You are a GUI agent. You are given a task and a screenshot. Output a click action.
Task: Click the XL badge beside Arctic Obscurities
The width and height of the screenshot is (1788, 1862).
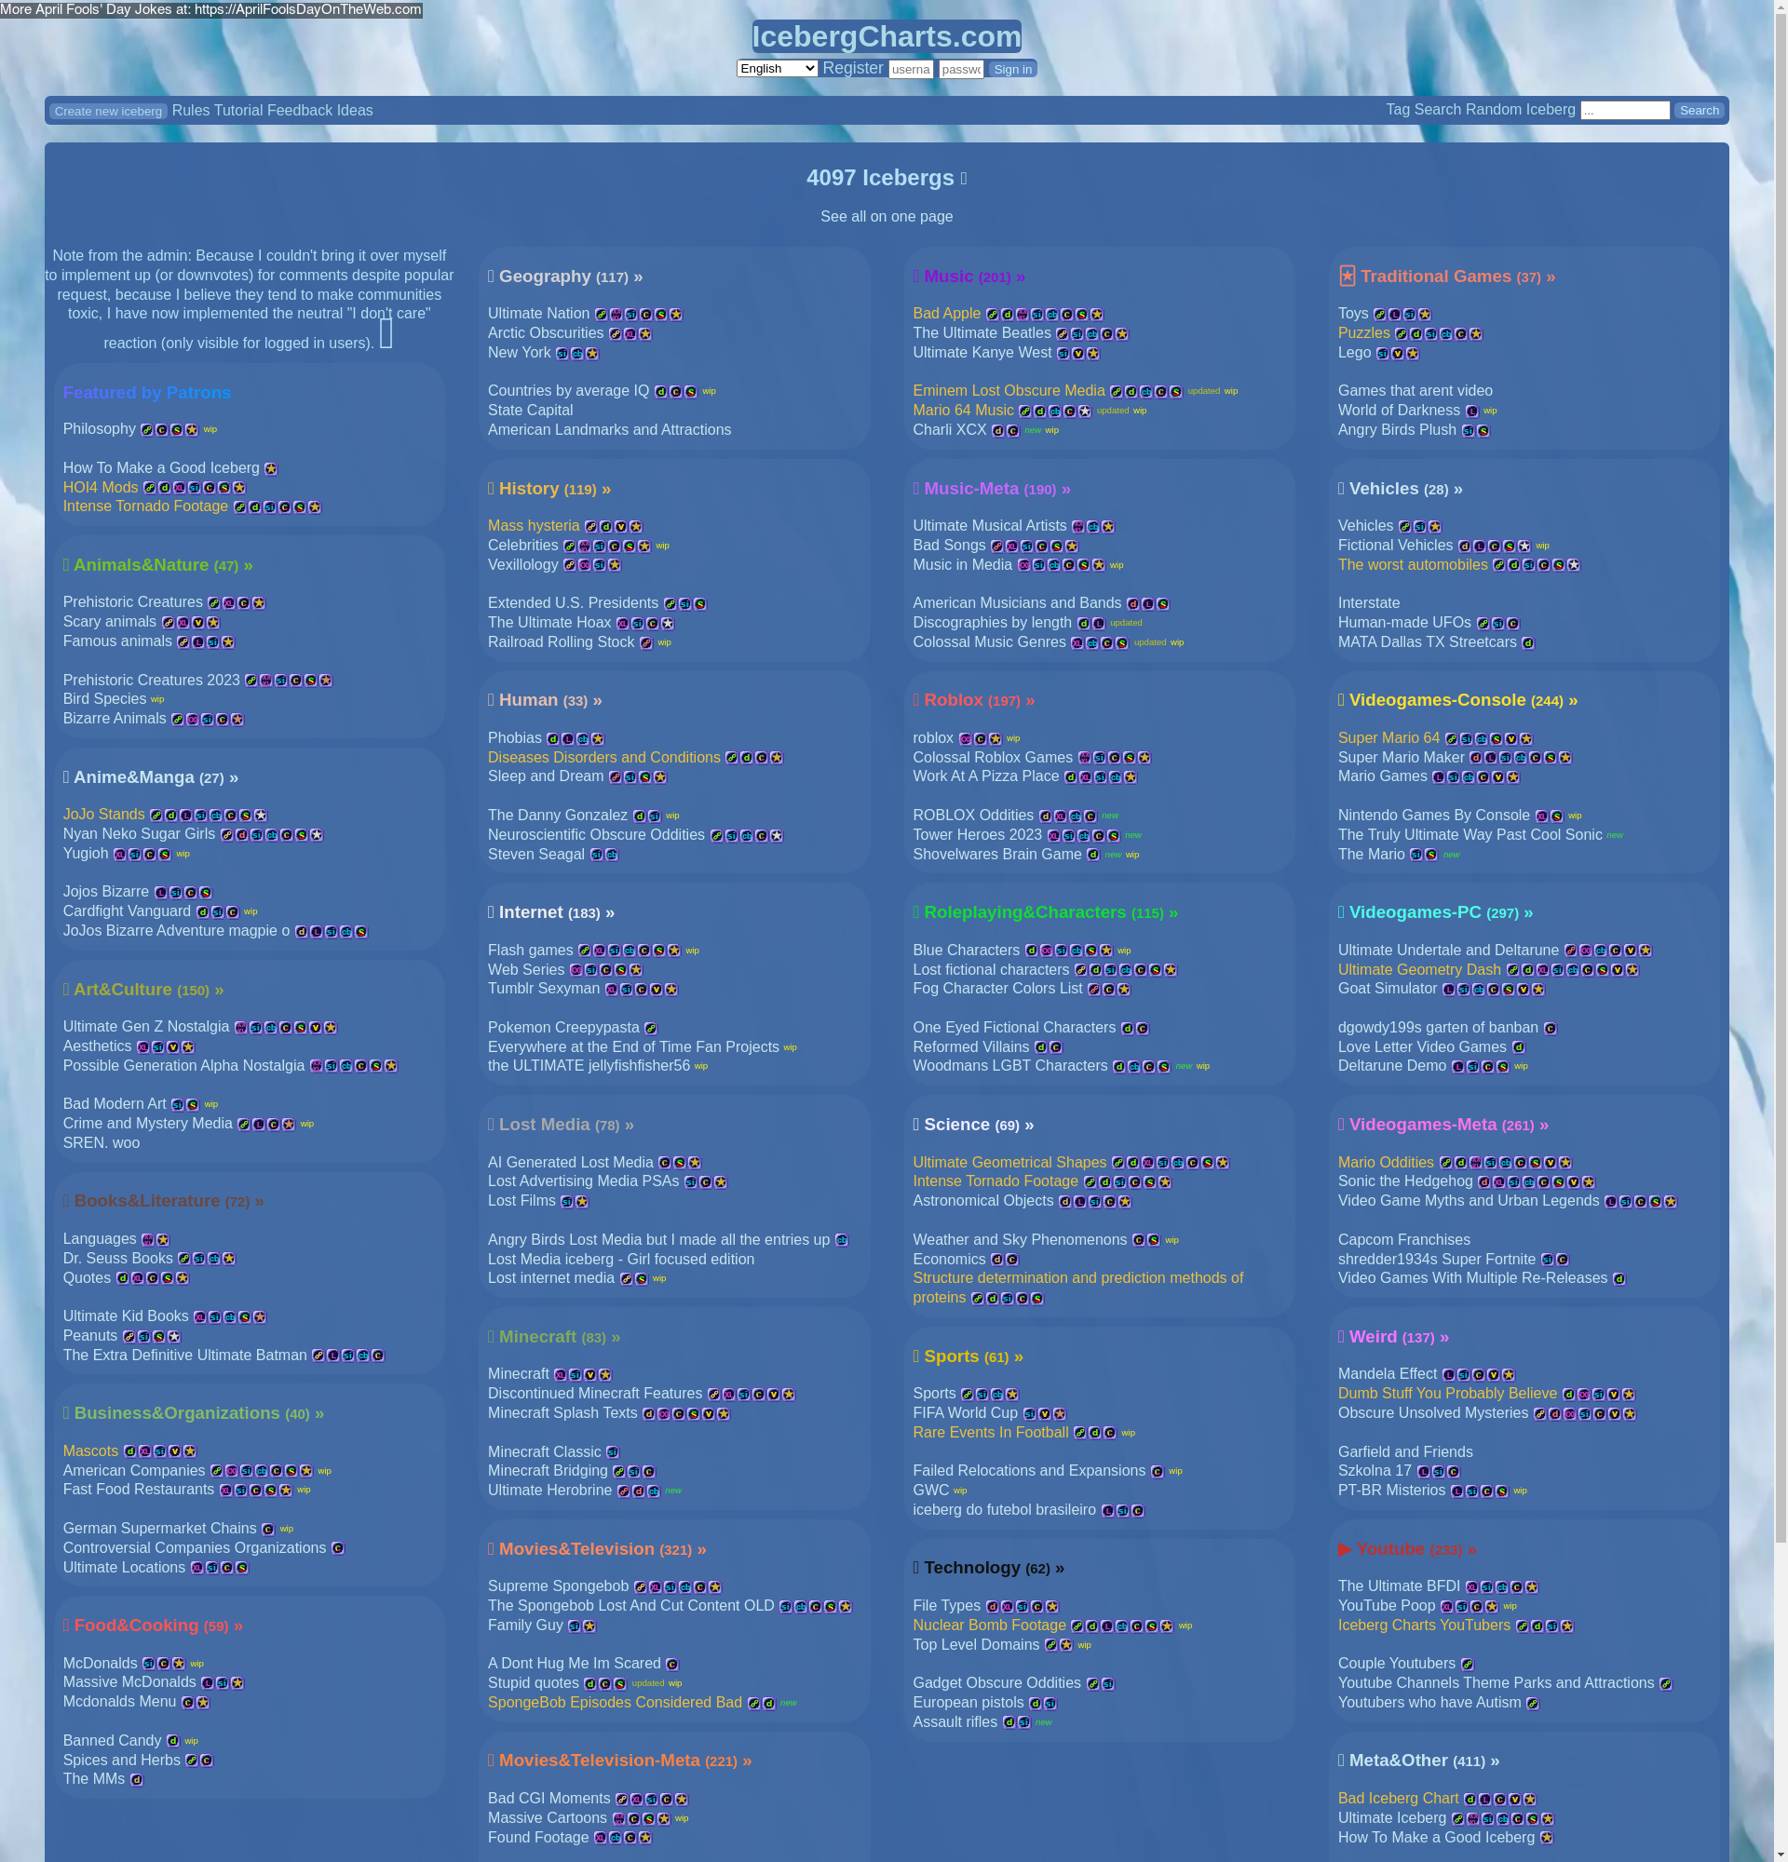coord(630,334)
